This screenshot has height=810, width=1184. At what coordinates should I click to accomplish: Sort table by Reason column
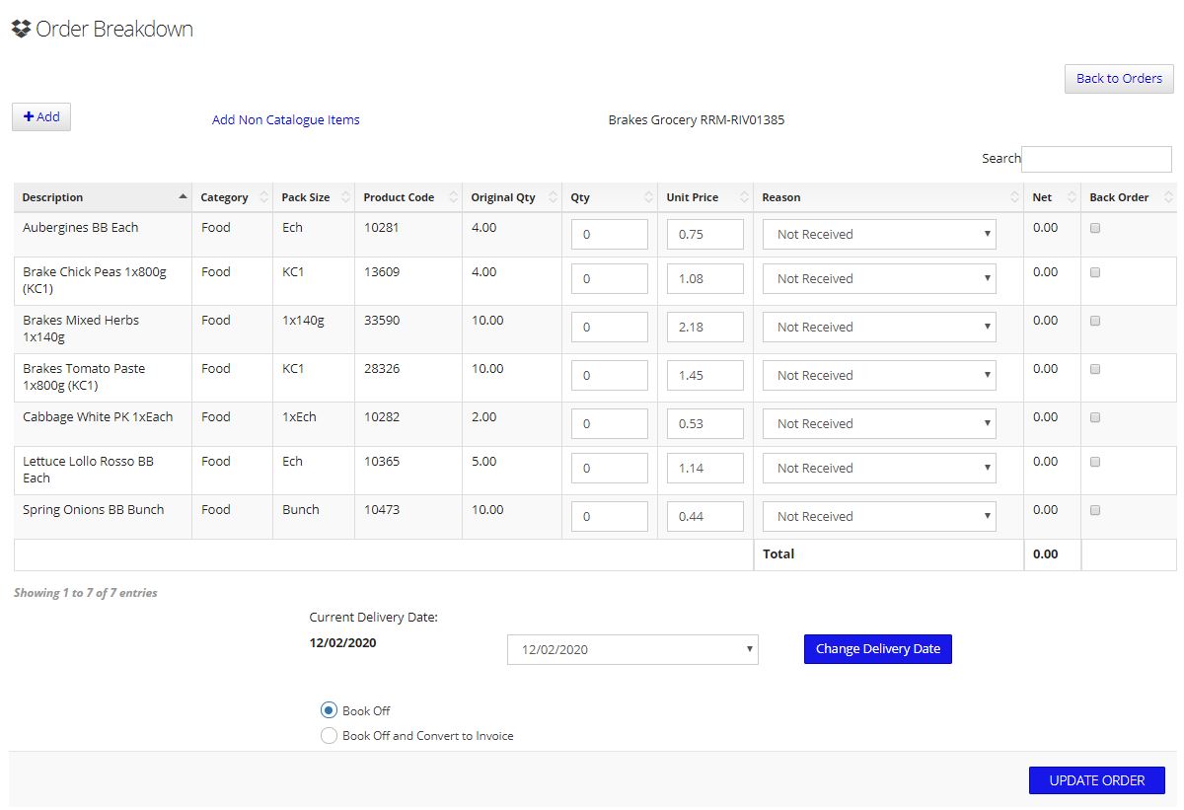[888, 197]
